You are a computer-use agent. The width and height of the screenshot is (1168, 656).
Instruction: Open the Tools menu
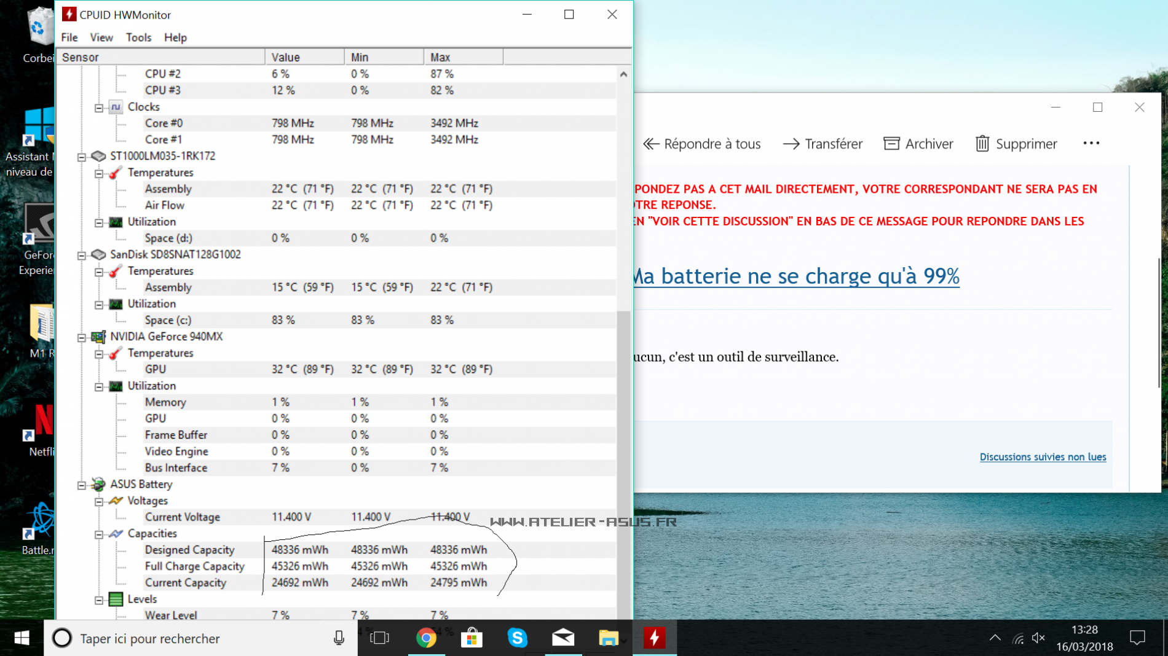tap(138, 37)
